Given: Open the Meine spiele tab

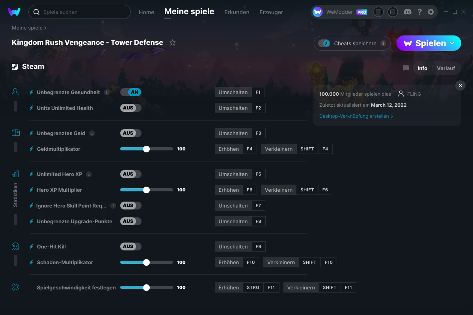Looking at the screenshot, I should (x=189, y=11).
